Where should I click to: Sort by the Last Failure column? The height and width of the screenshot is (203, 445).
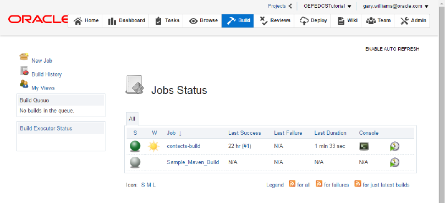[288, 133]
